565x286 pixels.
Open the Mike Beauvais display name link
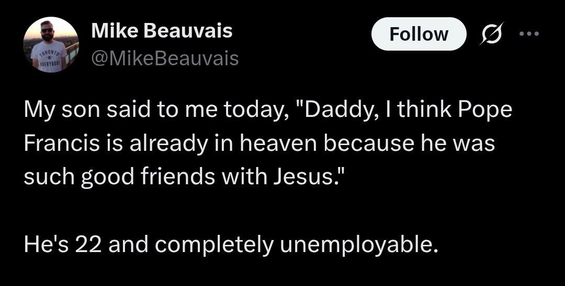pos(162,31)
